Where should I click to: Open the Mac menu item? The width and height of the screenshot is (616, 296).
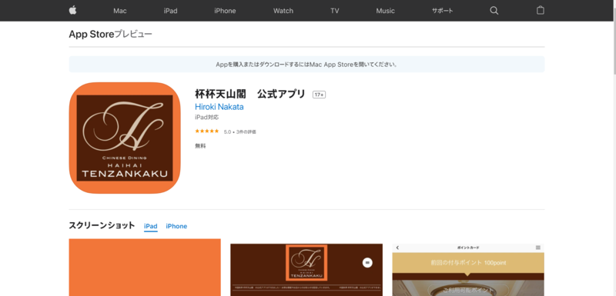click(120, 11)
